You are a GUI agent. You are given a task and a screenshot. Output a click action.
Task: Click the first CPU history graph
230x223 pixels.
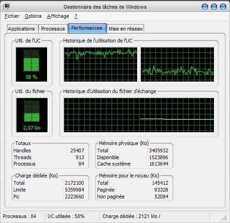coord(101,64)
